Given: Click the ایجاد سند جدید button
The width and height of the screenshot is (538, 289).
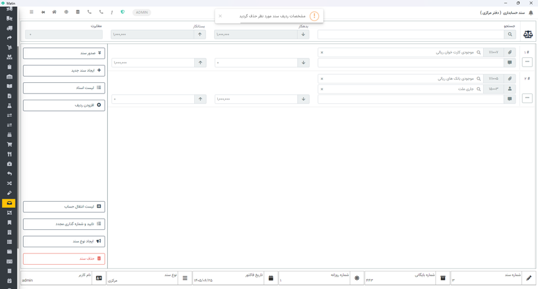Looking at the screenshot, I should click(64, 70).
